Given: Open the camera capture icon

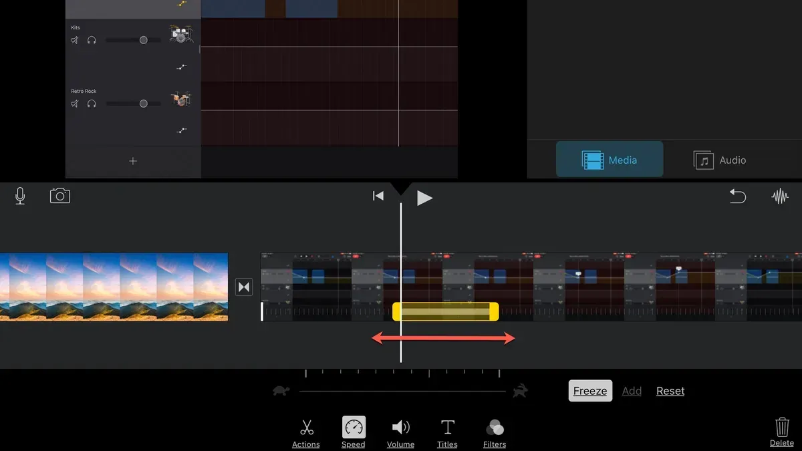Looking at the screenshot, I should pyautogui.click(x=60, y=196).
